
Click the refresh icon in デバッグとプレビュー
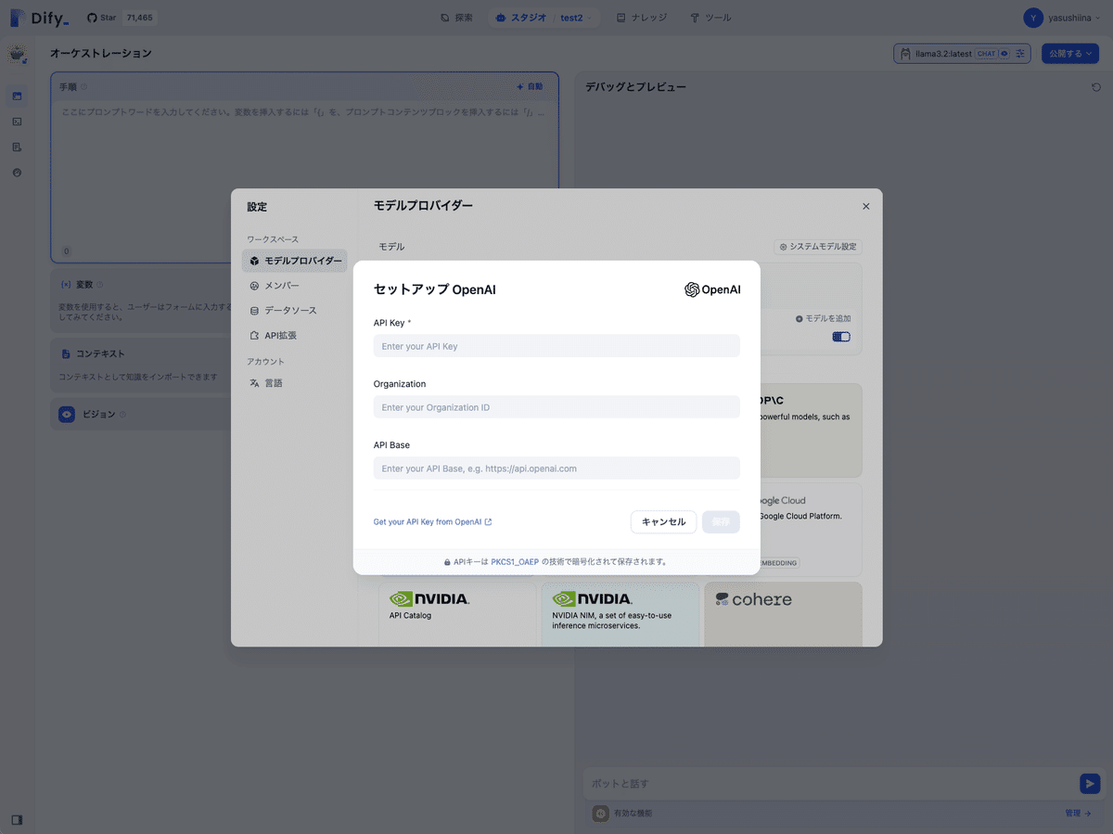1096,87
